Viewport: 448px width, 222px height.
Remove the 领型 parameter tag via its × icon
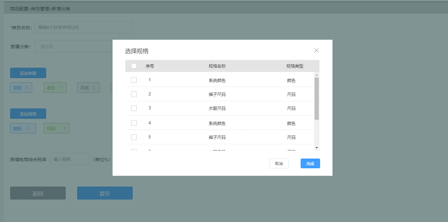coord(27,87)
